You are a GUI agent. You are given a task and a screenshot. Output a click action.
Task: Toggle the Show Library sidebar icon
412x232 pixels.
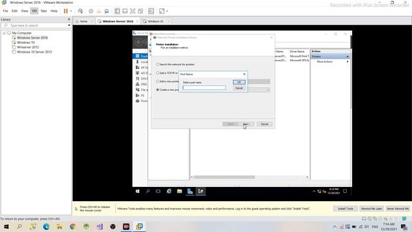(x=117, y=11)
